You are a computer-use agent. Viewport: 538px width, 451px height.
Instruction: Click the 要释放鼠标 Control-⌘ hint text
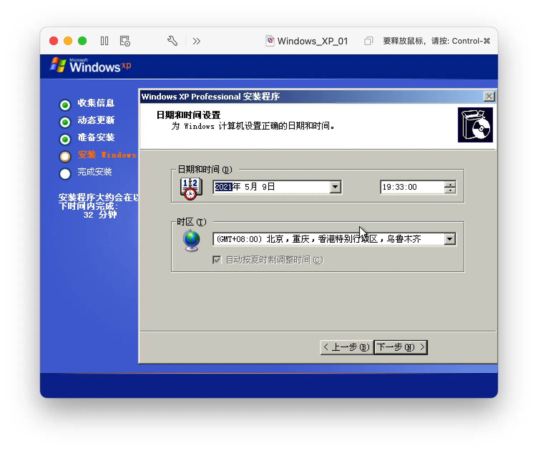point(436,41)
